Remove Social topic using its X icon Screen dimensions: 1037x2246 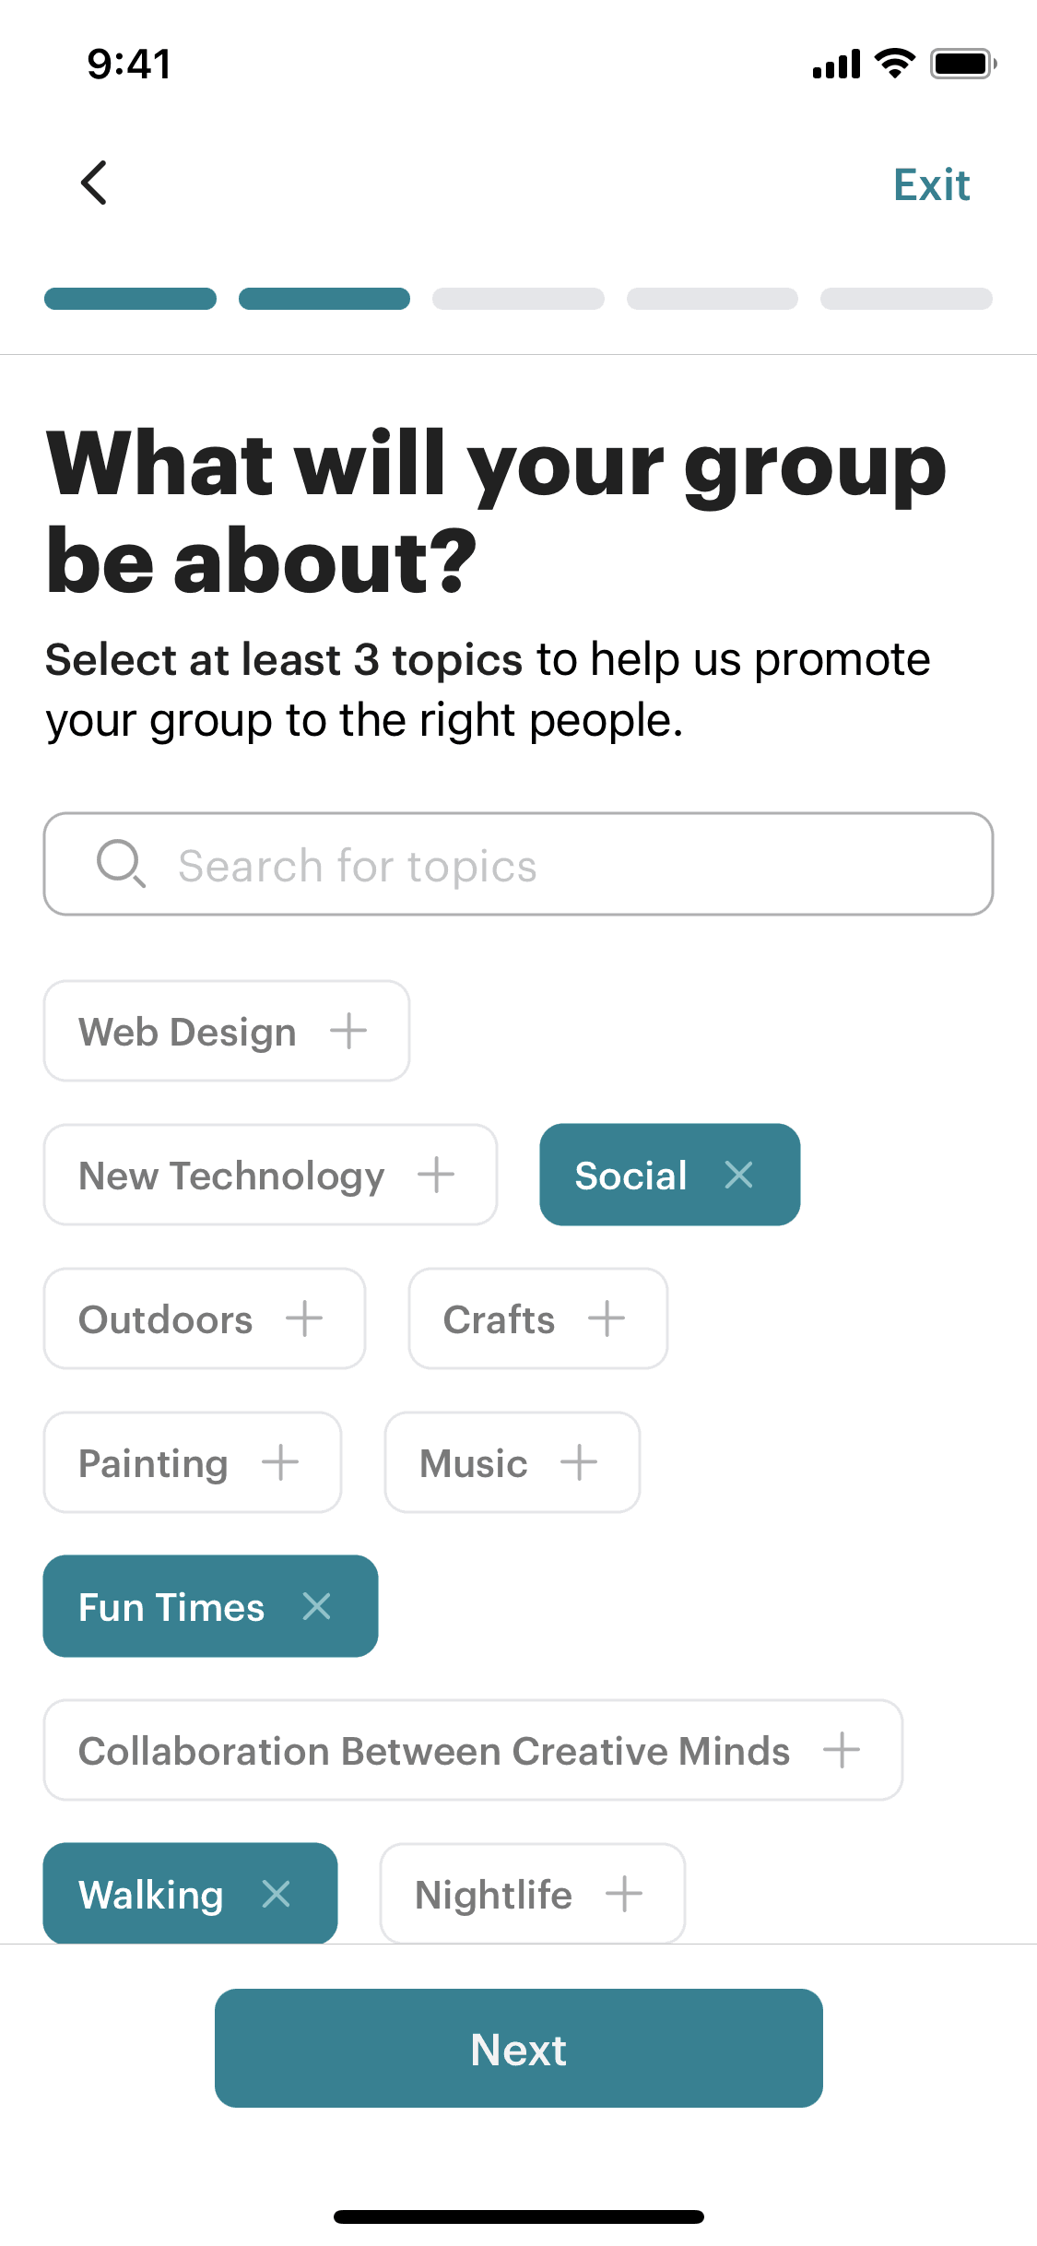point(738,1175)
